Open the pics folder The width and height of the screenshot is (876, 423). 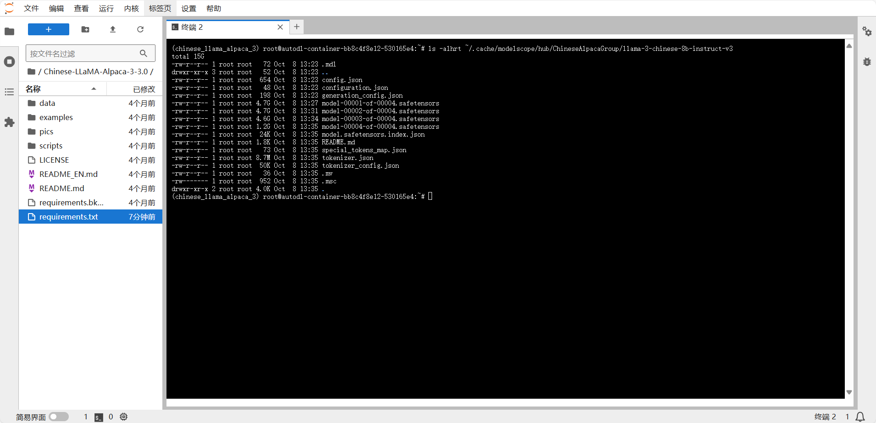click(90, 132)
